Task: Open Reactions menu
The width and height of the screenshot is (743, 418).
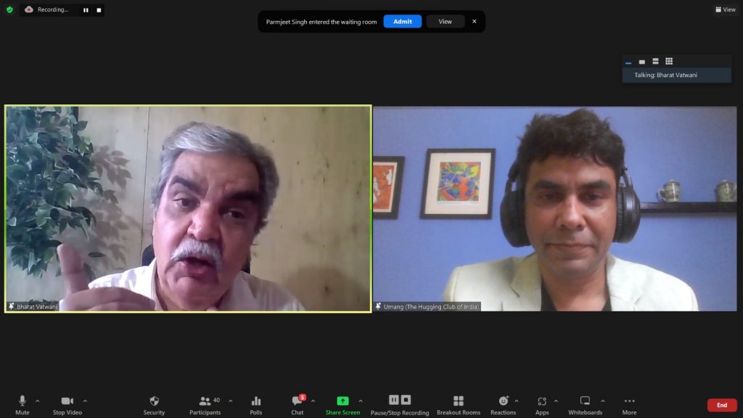Action: pyautogui.click(x=504, y=405)
